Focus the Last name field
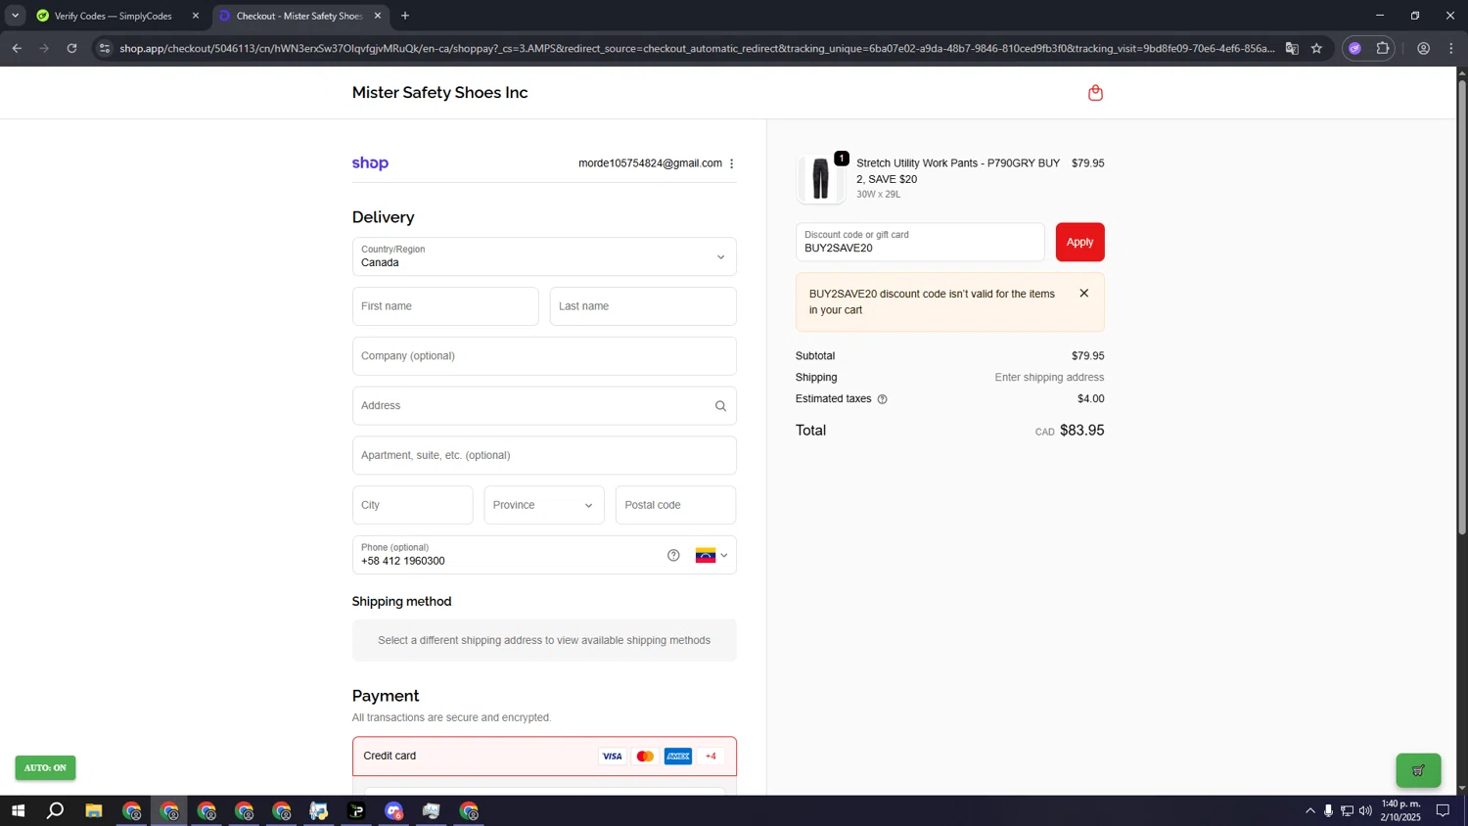The height and width of the screenshot is (826, 1468). coord(643,306)
